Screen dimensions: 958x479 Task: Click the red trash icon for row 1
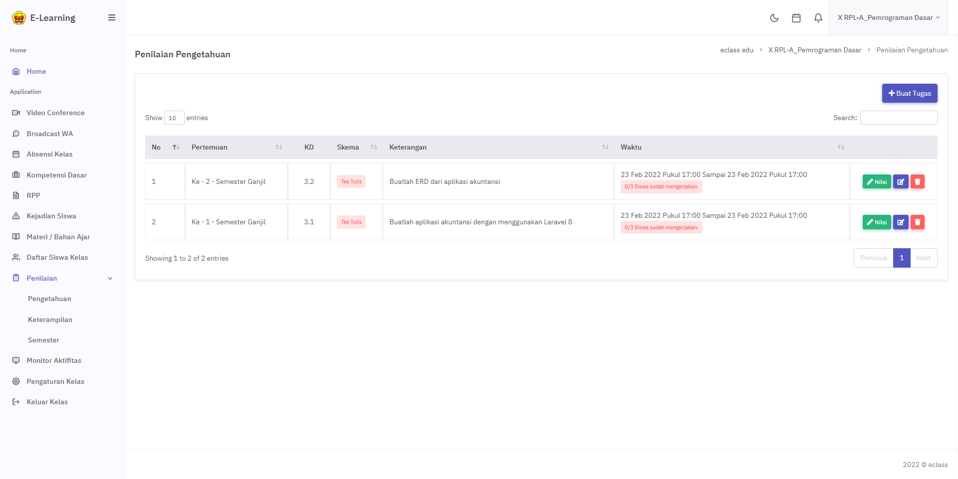click(918, 182)
